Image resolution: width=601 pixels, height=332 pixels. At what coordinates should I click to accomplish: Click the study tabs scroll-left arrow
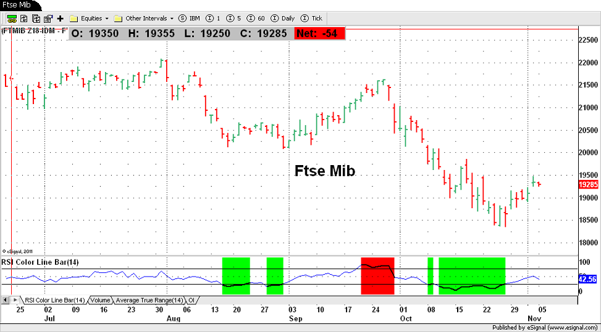(x=5, y=301)
